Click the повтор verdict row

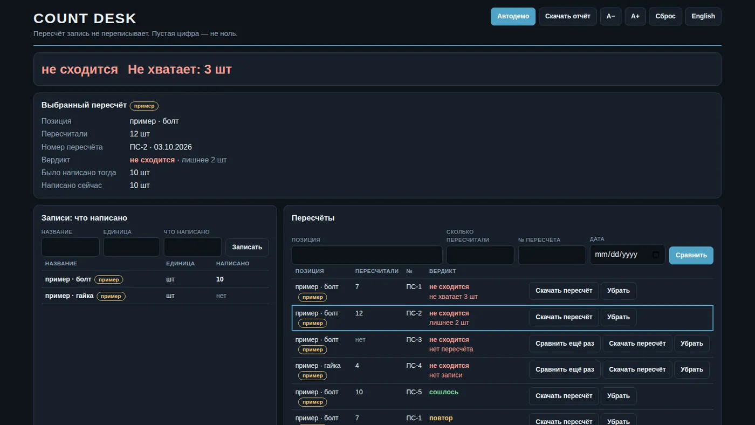pyautogui.click(x=502, y=418)
